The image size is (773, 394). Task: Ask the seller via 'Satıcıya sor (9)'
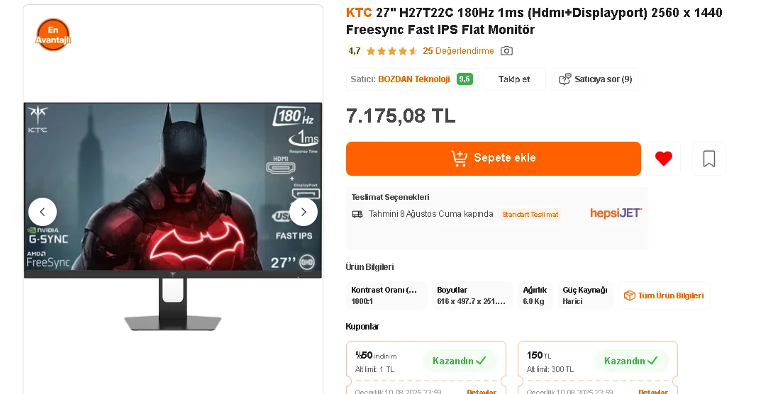click(595, 79)
